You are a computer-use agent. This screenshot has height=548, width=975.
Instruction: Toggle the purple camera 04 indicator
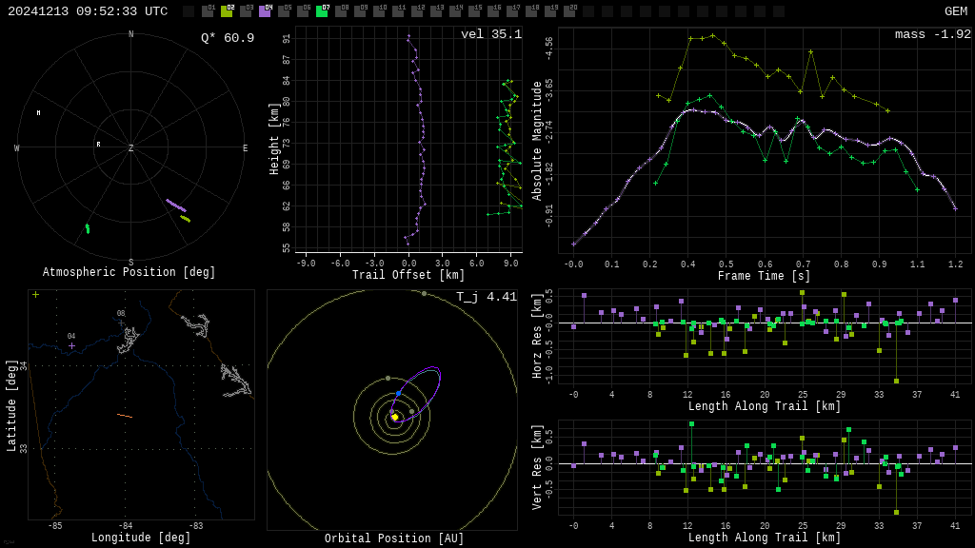tap(265, 11)
